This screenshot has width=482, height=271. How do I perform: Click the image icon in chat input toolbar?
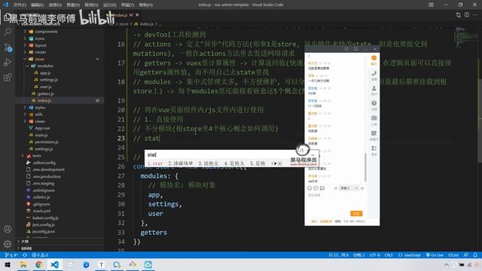(x=322, y=188)
